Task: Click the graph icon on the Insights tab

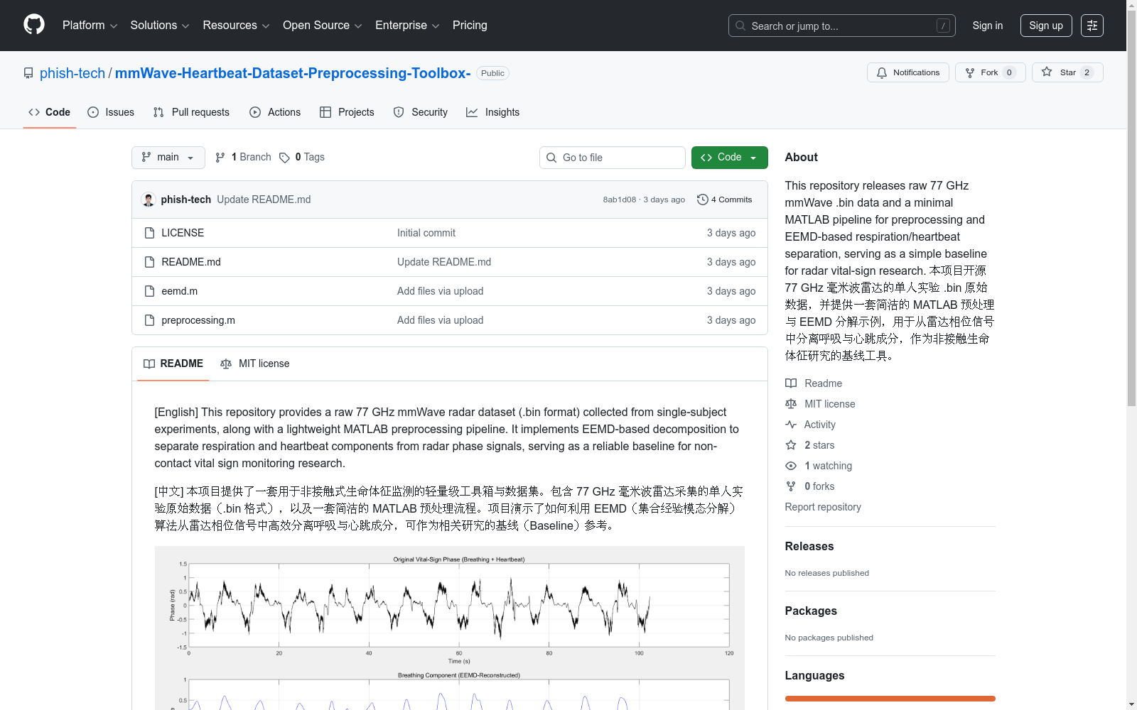Action: click(x=472, y=112)
